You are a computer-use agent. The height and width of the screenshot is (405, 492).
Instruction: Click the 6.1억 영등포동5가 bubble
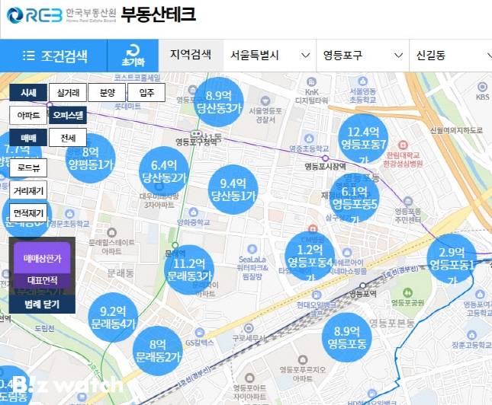tap(355, 198)
